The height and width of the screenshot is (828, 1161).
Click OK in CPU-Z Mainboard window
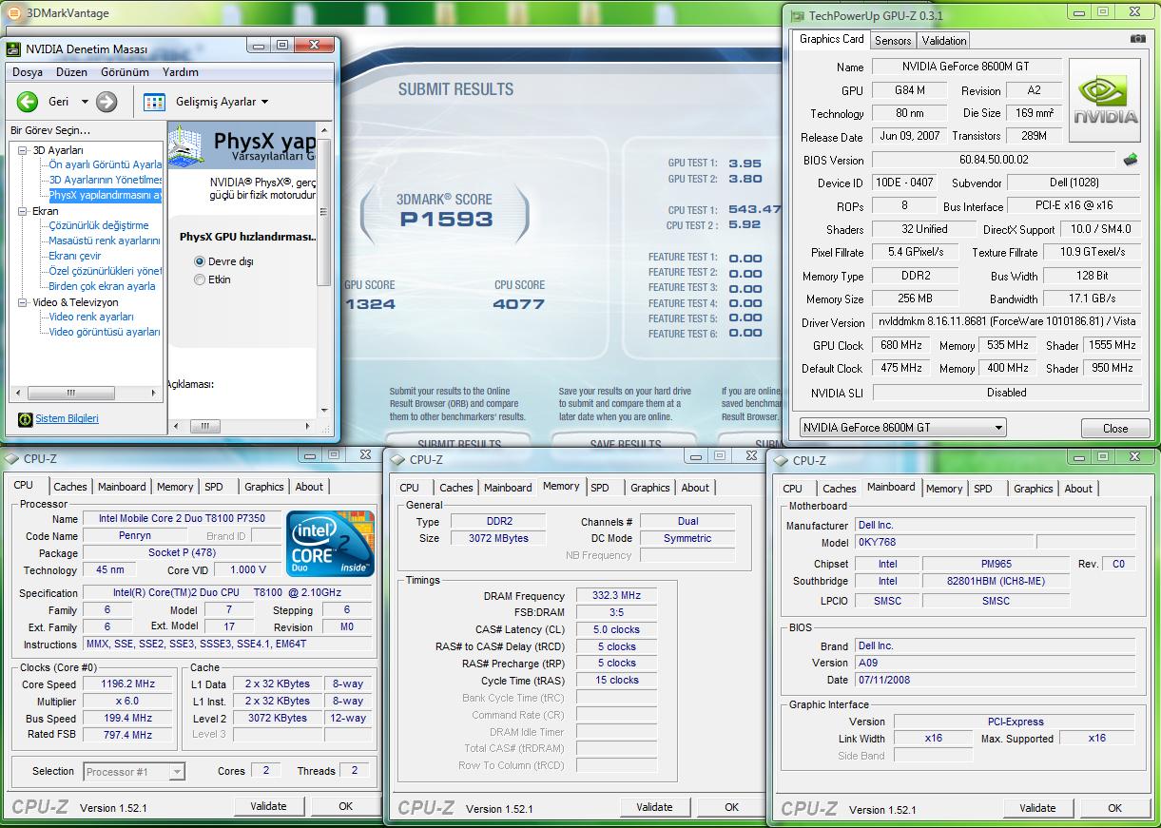pyautogui.click(x=1114, y=808)
